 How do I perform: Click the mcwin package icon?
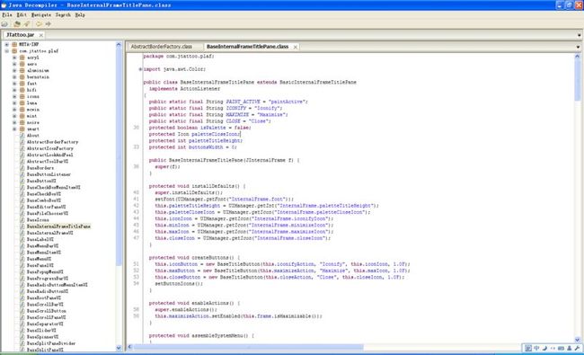[x=22, y=109]
